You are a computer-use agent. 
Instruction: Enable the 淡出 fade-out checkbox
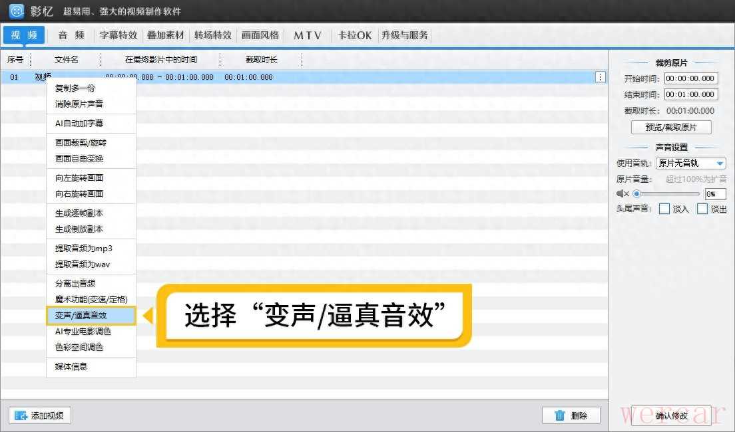702,209
